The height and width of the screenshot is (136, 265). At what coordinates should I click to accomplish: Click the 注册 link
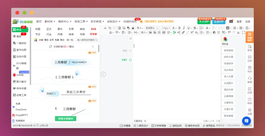coord(248,21)
